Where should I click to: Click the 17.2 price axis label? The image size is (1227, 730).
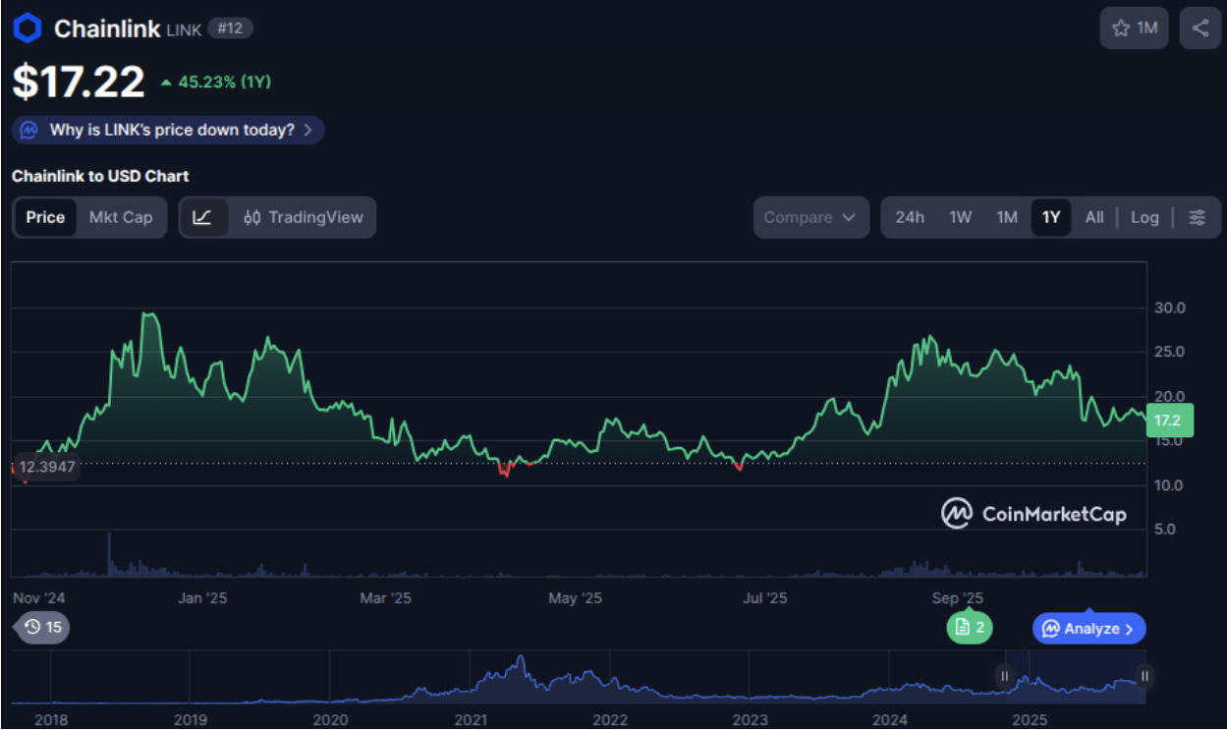[x=1169, y=420]
